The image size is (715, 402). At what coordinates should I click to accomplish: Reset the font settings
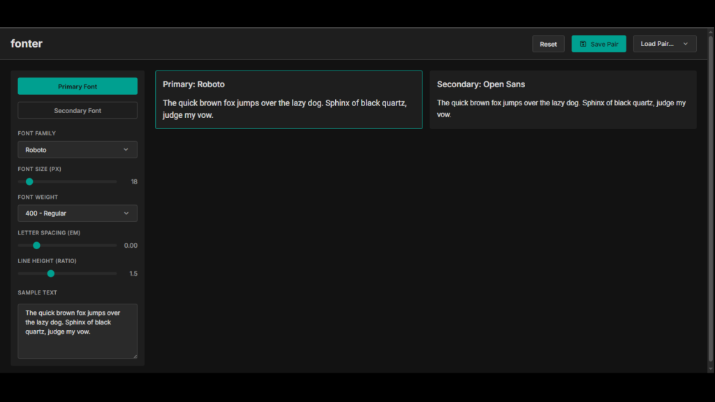tap(548, 44)
